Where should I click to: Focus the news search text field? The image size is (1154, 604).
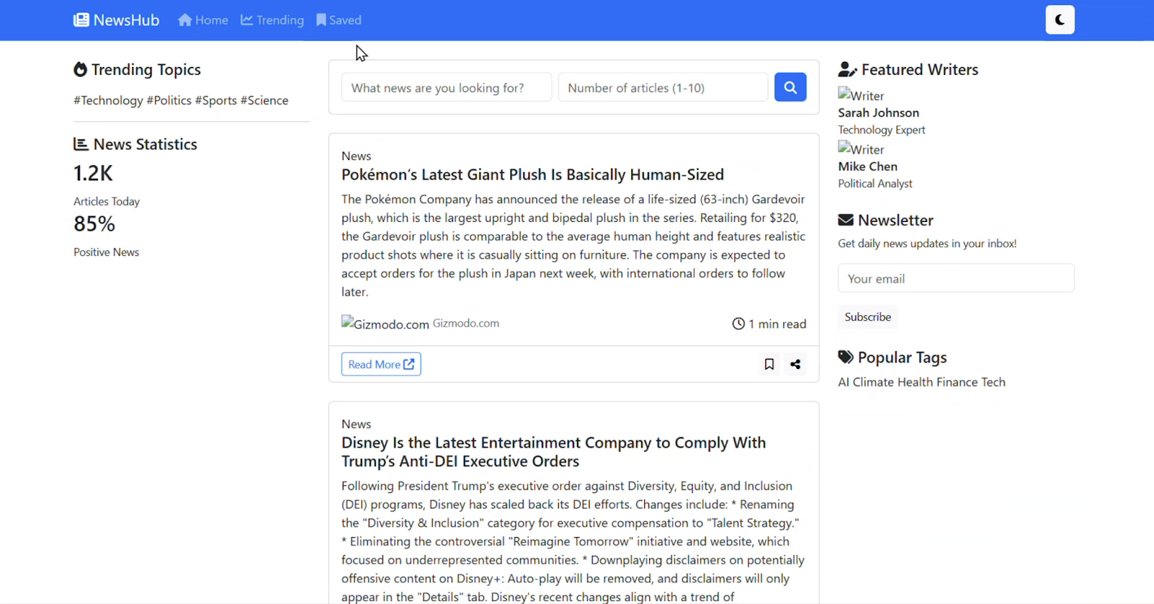[x=446, y=88]
